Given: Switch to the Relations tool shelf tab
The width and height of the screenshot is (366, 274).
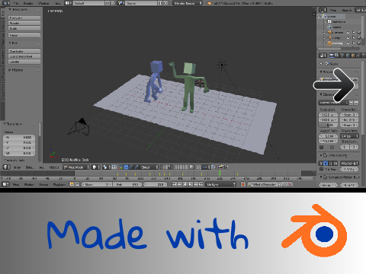Looking at the screenshot, I should 3,39.
